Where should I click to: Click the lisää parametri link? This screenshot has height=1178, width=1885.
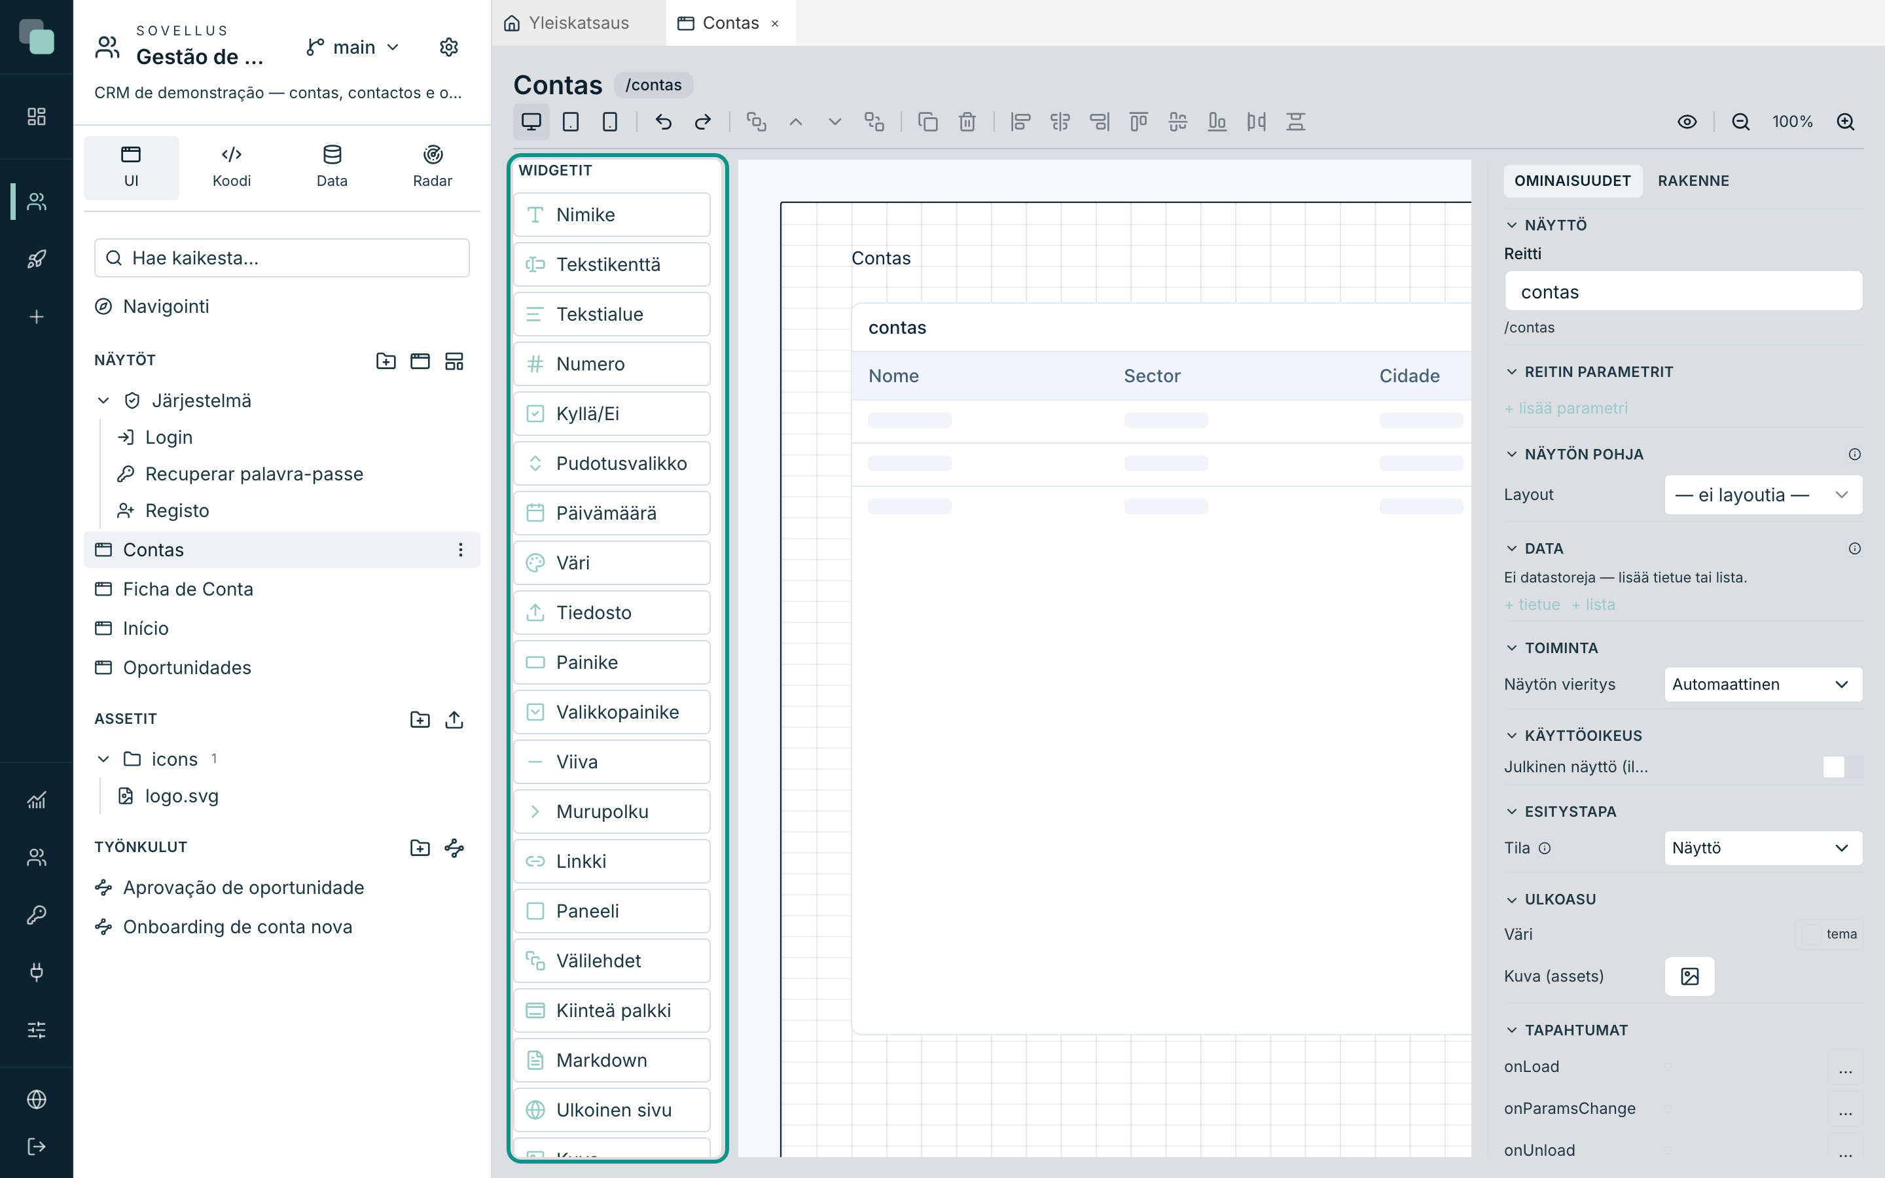pos(1566,408)
